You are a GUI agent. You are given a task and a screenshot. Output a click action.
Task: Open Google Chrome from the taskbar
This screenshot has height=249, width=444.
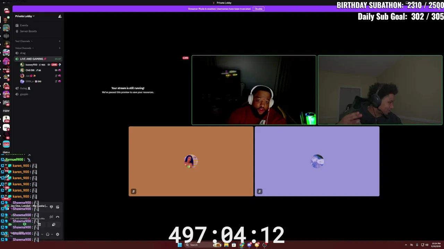point(241,245)
